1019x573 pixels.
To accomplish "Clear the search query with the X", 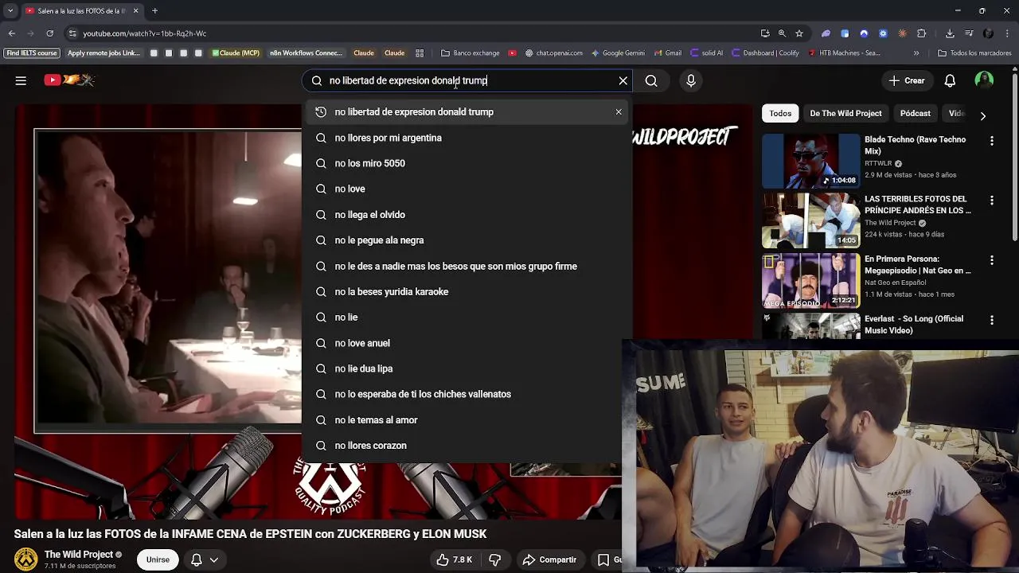I will tap(623, 80).
